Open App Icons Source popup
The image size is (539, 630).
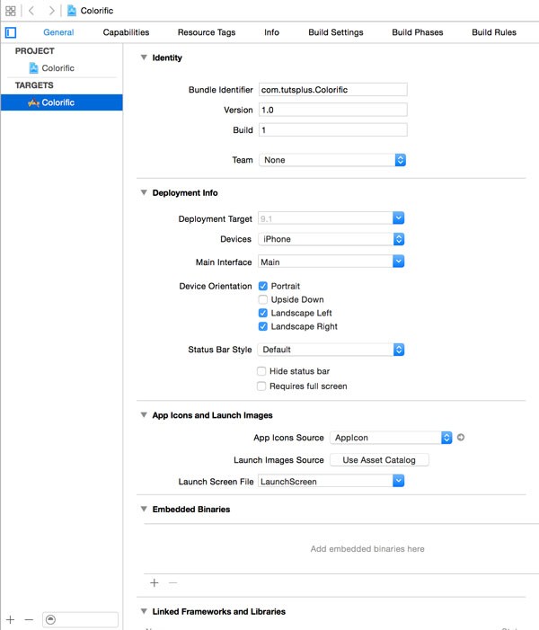click(x=391, y=438)
